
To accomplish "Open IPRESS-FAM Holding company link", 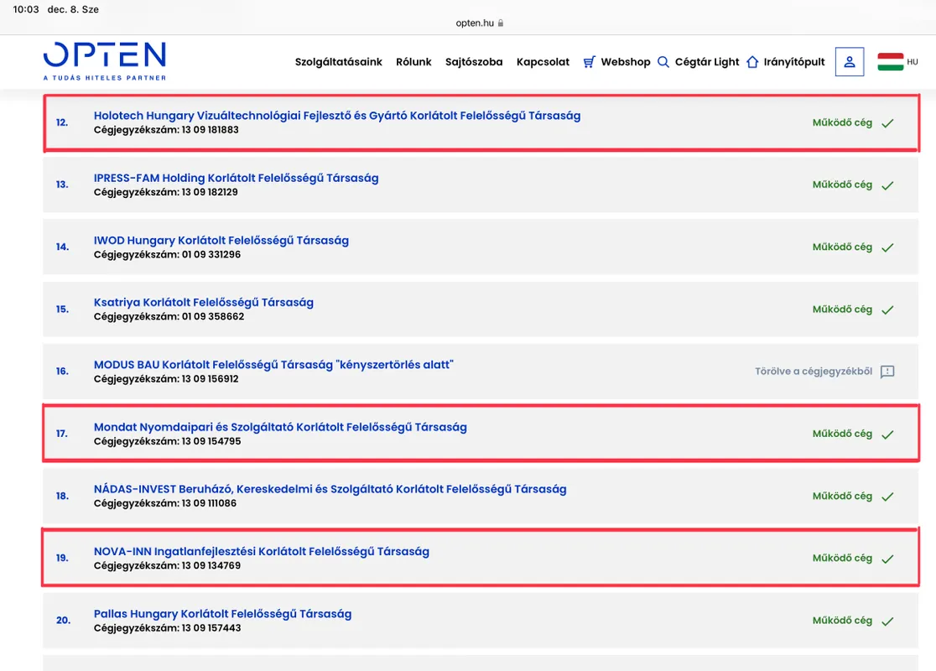I will (236, 178).
